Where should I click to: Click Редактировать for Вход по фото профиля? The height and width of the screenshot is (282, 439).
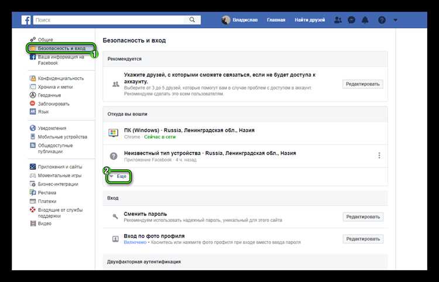363,239
